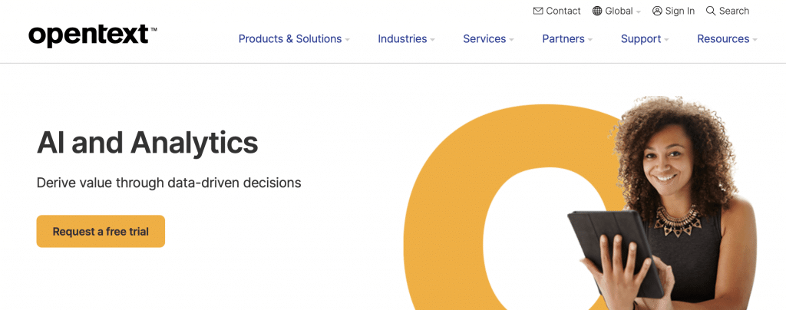Open the Products & Solutions menu
The height and width of the screenshot is (310, 786).
coord(289,38)
